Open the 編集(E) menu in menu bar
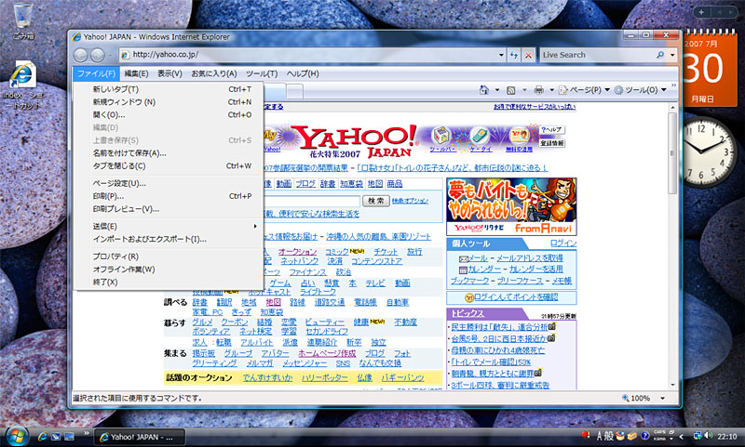 coord(136,73)
